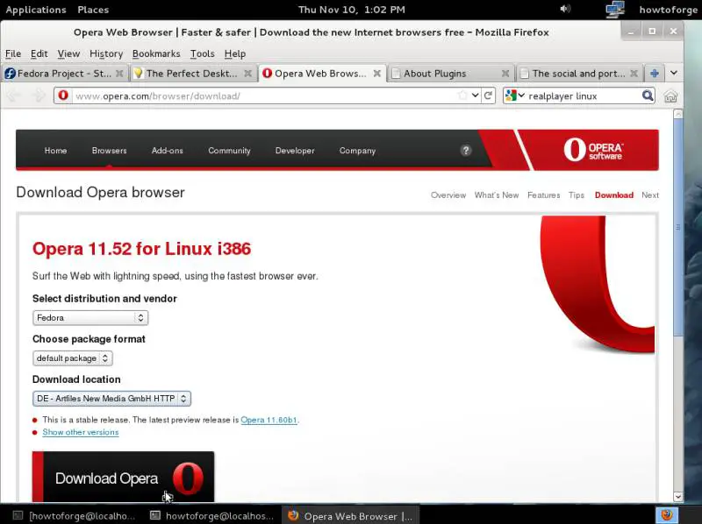
Task: Open the History menu
Action: coord(106,53)
